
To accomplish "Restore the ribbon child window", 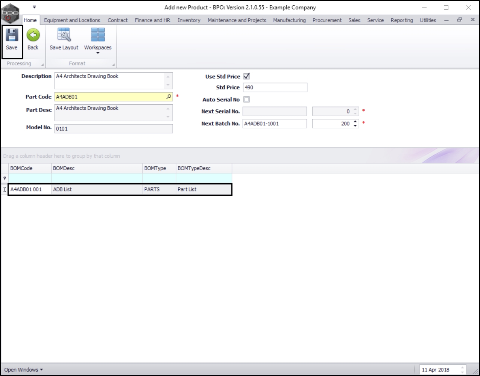I will 459,20.
